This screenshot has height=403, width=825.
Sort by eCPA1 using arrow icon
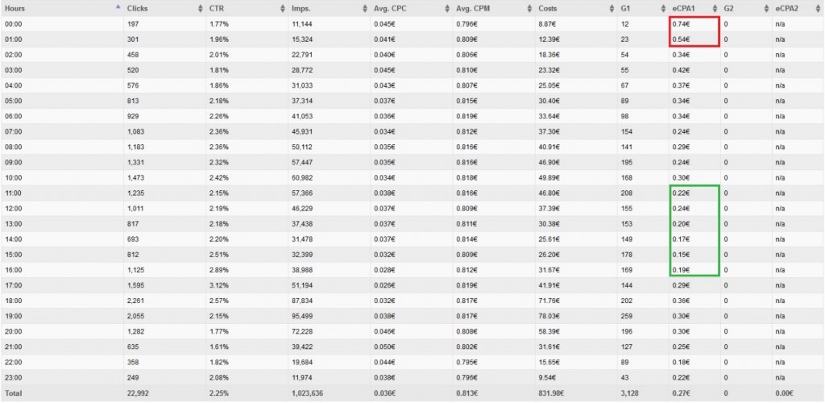point(715,9)
